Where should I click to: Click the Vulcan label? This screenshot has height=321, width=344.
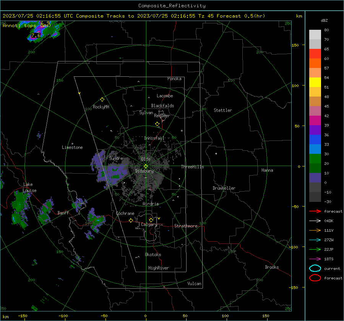pyautogui.click(x=195, y=284)
